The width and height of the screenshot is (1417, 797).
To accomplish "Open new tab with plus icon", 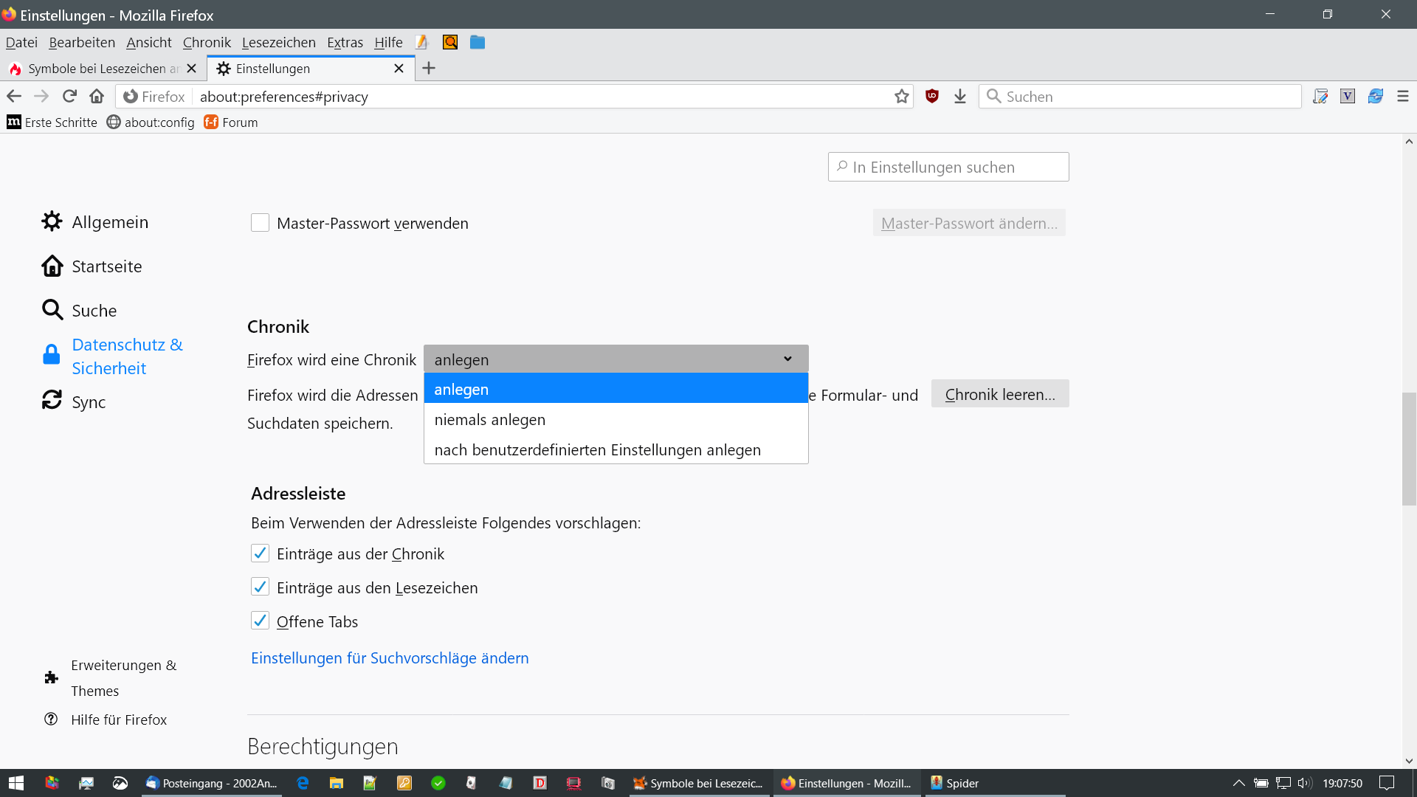I will click(x=429, y=69).
